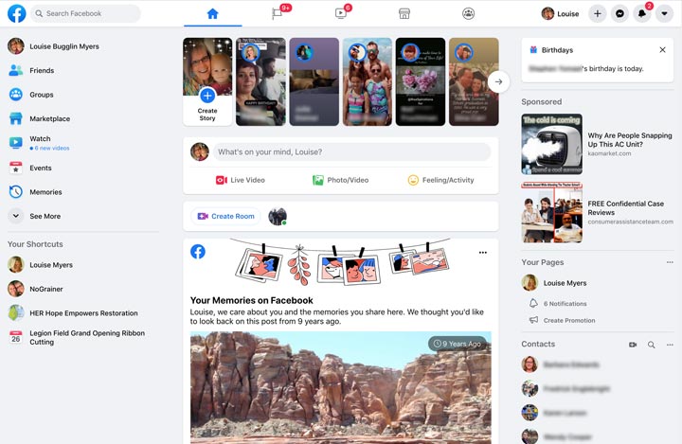Screen dimensions: 682x444
Task: Open Watch from the left sidebar
Action: [x=38, y=143]
